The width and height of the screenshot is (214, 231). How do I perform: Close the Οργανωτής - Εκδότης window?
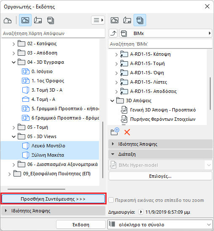[x=207, y=6]
